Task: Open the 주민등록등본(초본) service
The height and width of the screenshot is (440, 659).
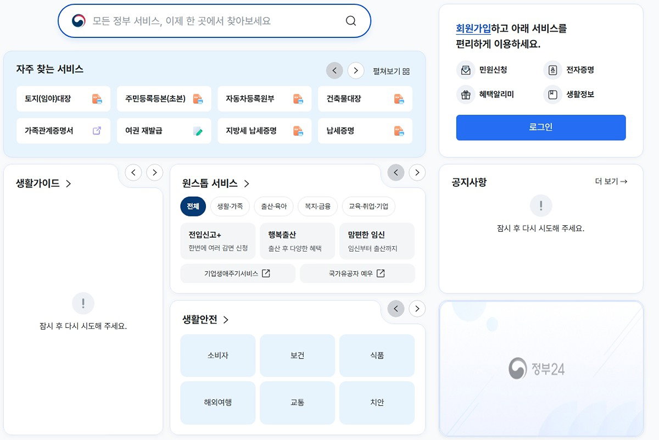Action: point(164,99)
